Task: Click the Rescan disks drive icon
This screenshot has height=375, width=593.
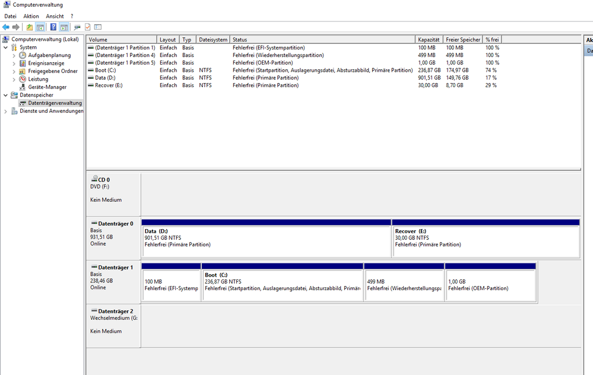Action: click(x=77, y=27)
